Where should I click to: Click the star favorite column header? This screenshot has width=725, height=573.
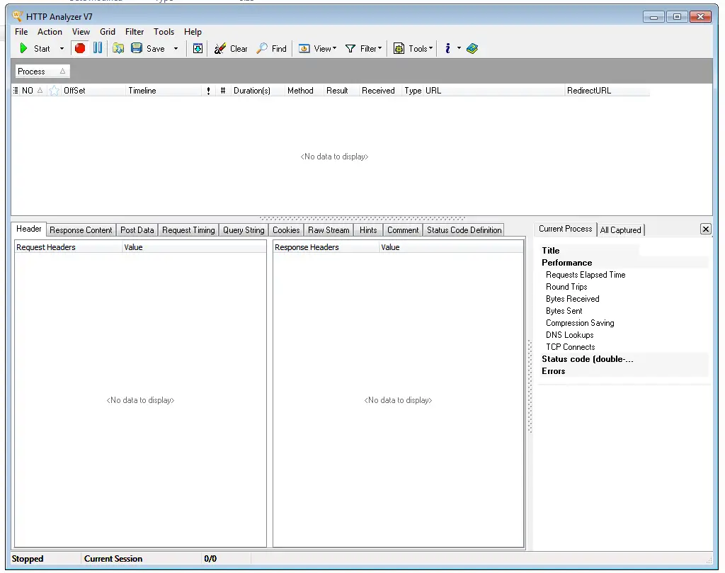point(54,91)
